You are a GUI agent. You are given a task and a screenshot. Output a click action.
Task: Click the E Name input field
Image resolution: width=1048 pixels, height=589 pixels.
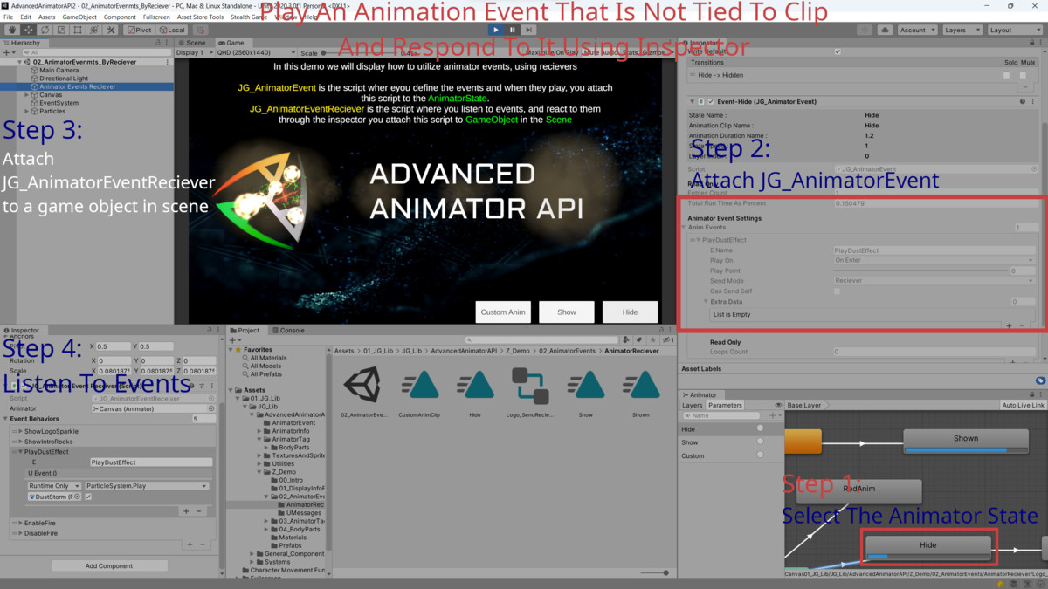coord(934,250)
